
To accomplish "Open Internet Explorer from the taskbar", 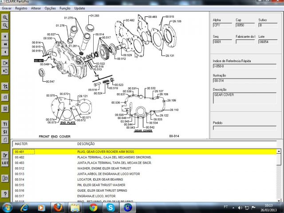I will (24, 208).
